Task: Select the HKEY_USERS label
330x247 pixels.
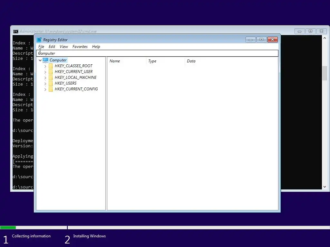Action: pos(65,83)
